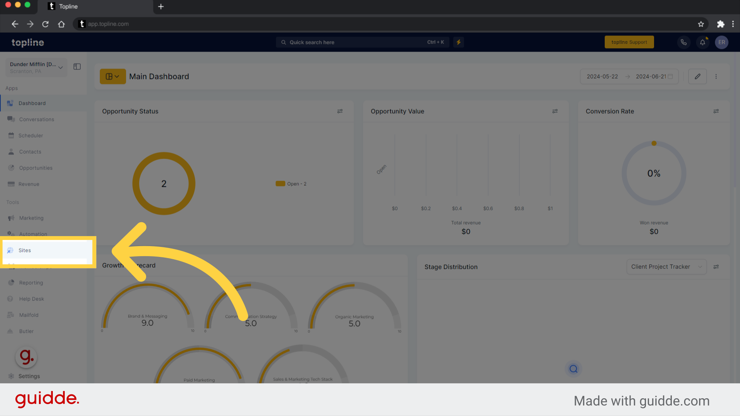The height and width of the screenshot is (416, 740).
Task: Click the Opportunity Status donut chart
Action: (x=164, y=183)
